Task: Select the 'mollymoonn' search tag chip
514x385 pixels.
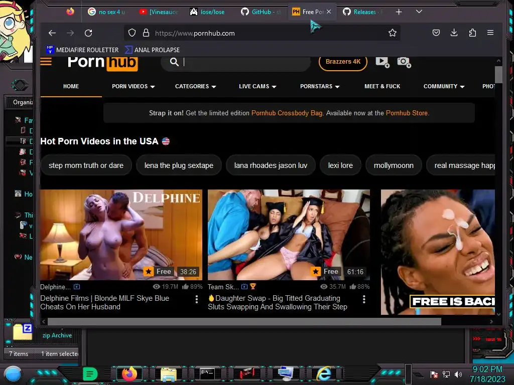Action: pos(394,165)
